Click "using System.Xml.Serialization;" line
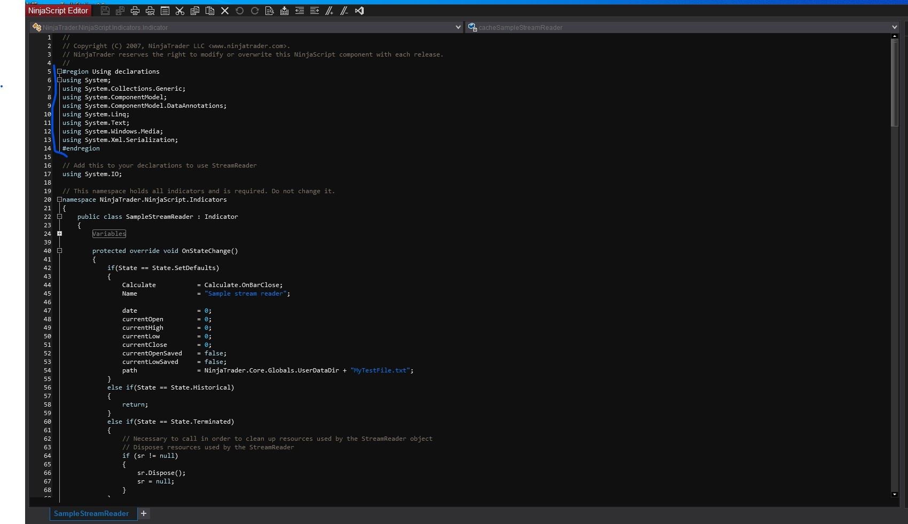908x524 pixels. tap(120, 140)
